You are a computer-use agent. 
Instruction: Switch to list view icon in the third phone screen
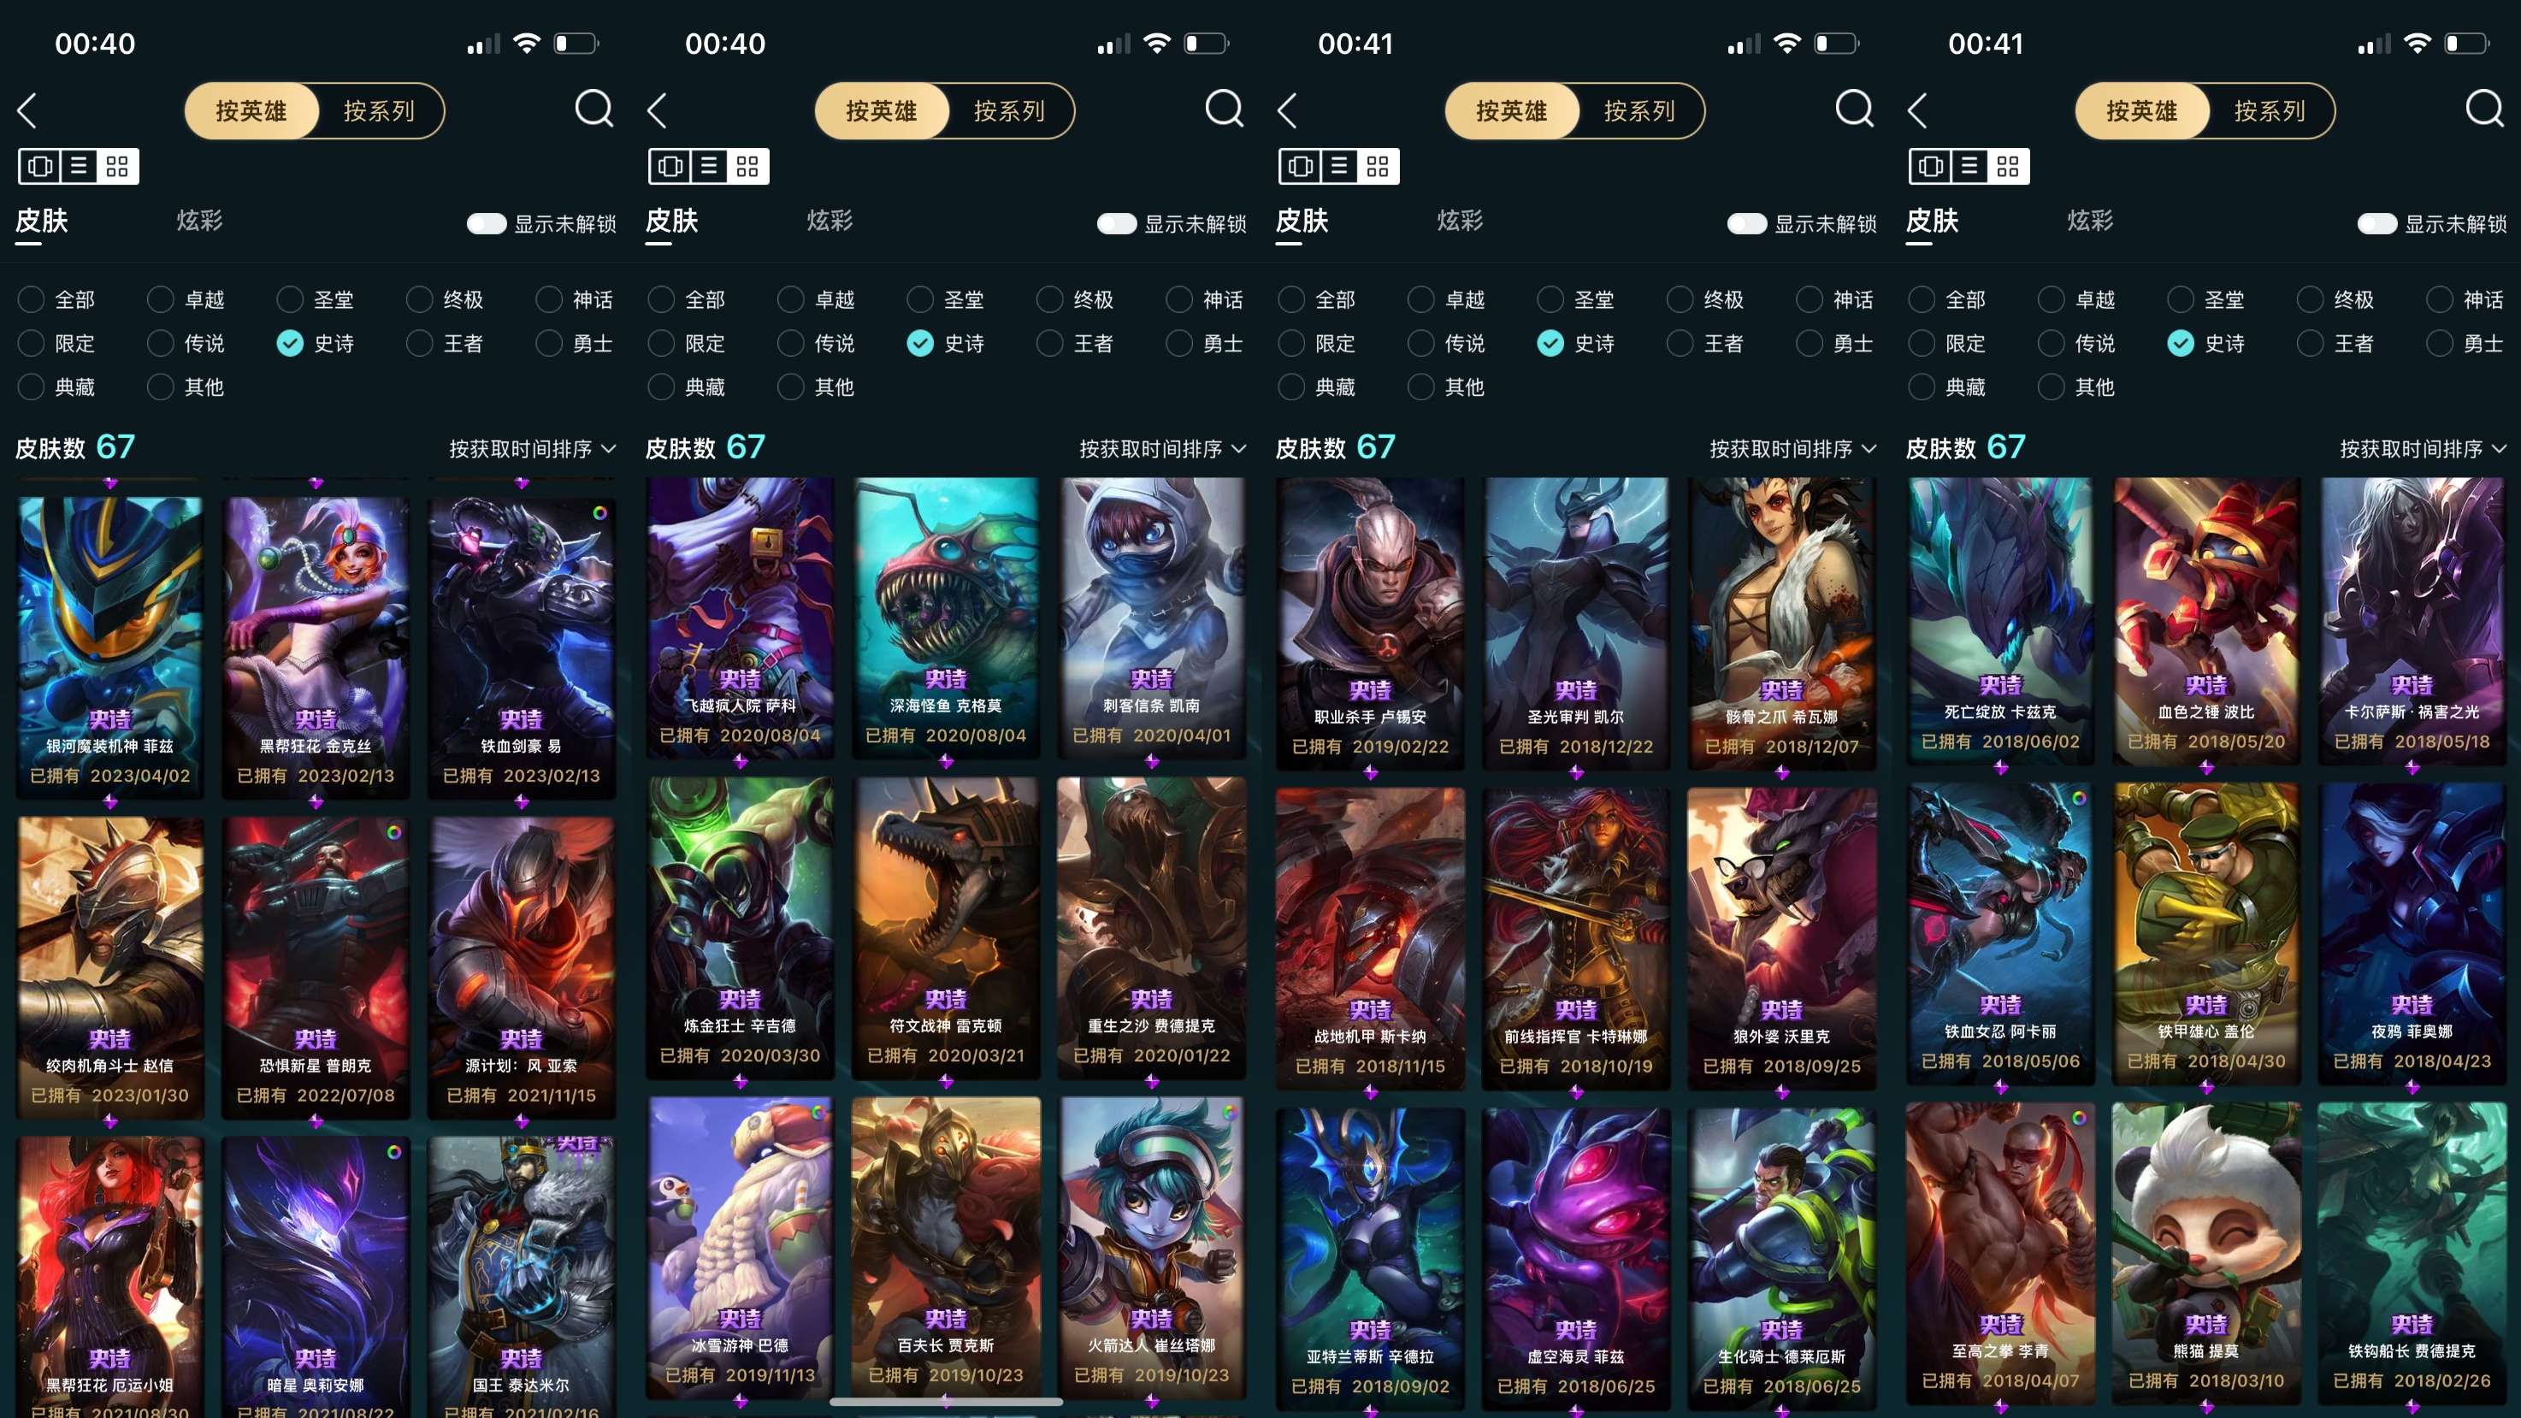click(1339, 167)
